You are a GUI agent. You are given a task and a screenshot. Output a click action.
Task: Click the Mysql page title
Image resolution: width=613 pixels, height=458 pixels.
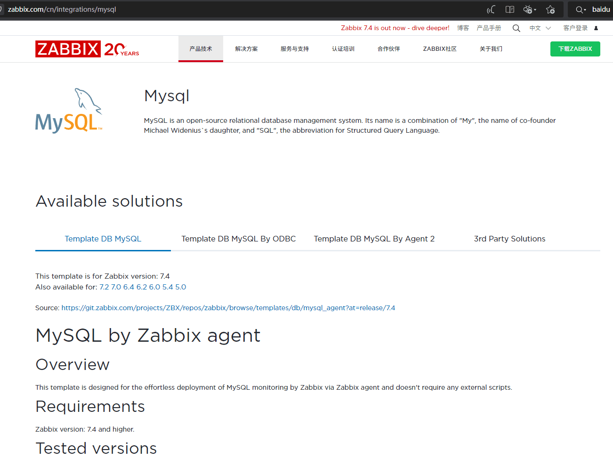(x=167, y=96)
